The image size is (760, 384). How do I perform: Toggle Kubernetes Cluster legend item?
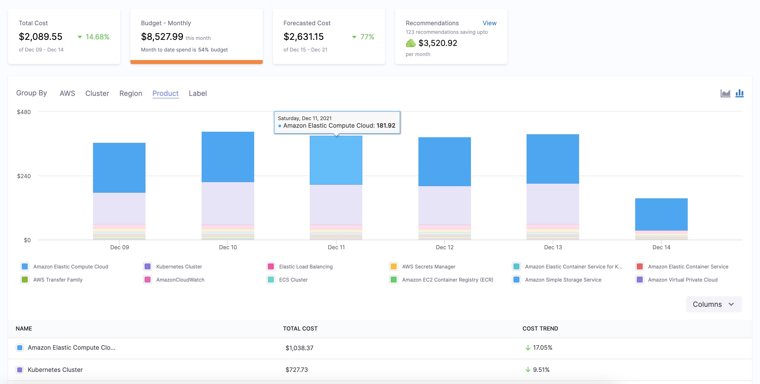click(x=173, y=266)
